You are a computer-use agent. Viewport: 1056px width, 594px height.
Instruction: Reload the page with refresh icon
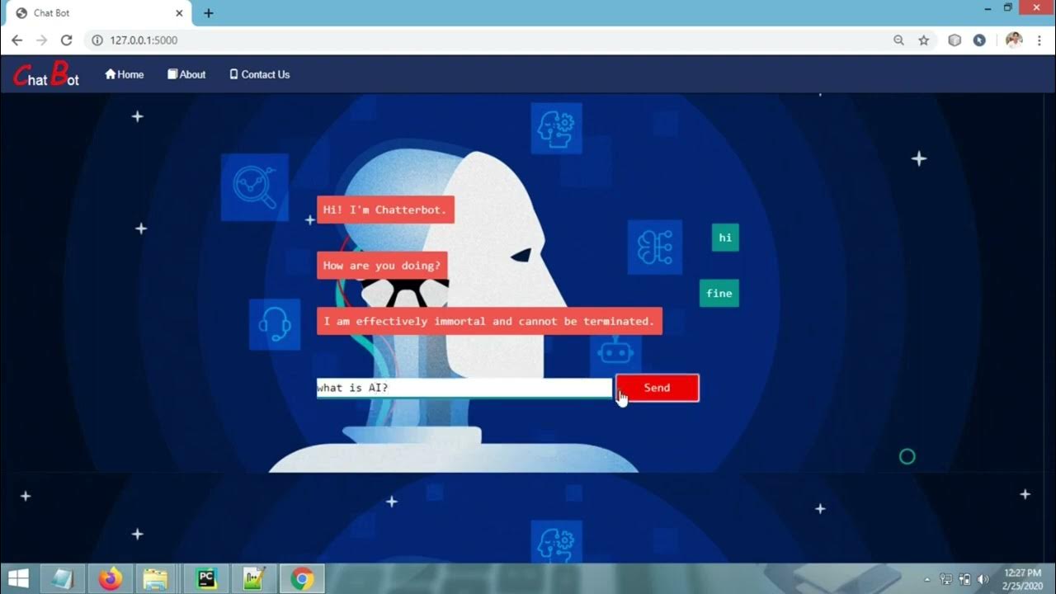67,40
